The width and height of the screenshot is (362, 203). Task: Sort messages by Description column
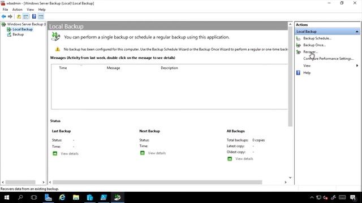[x=169, y=68]
